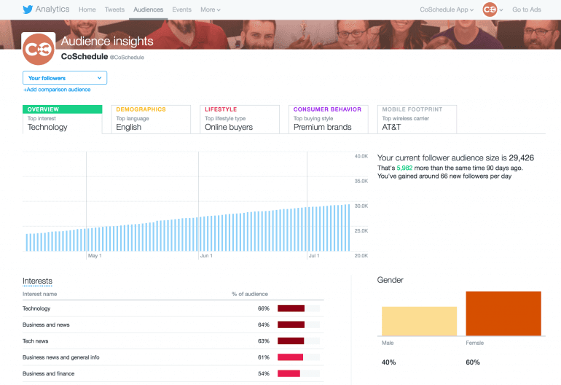Click the Business and finance interest row

pos(173,373)
